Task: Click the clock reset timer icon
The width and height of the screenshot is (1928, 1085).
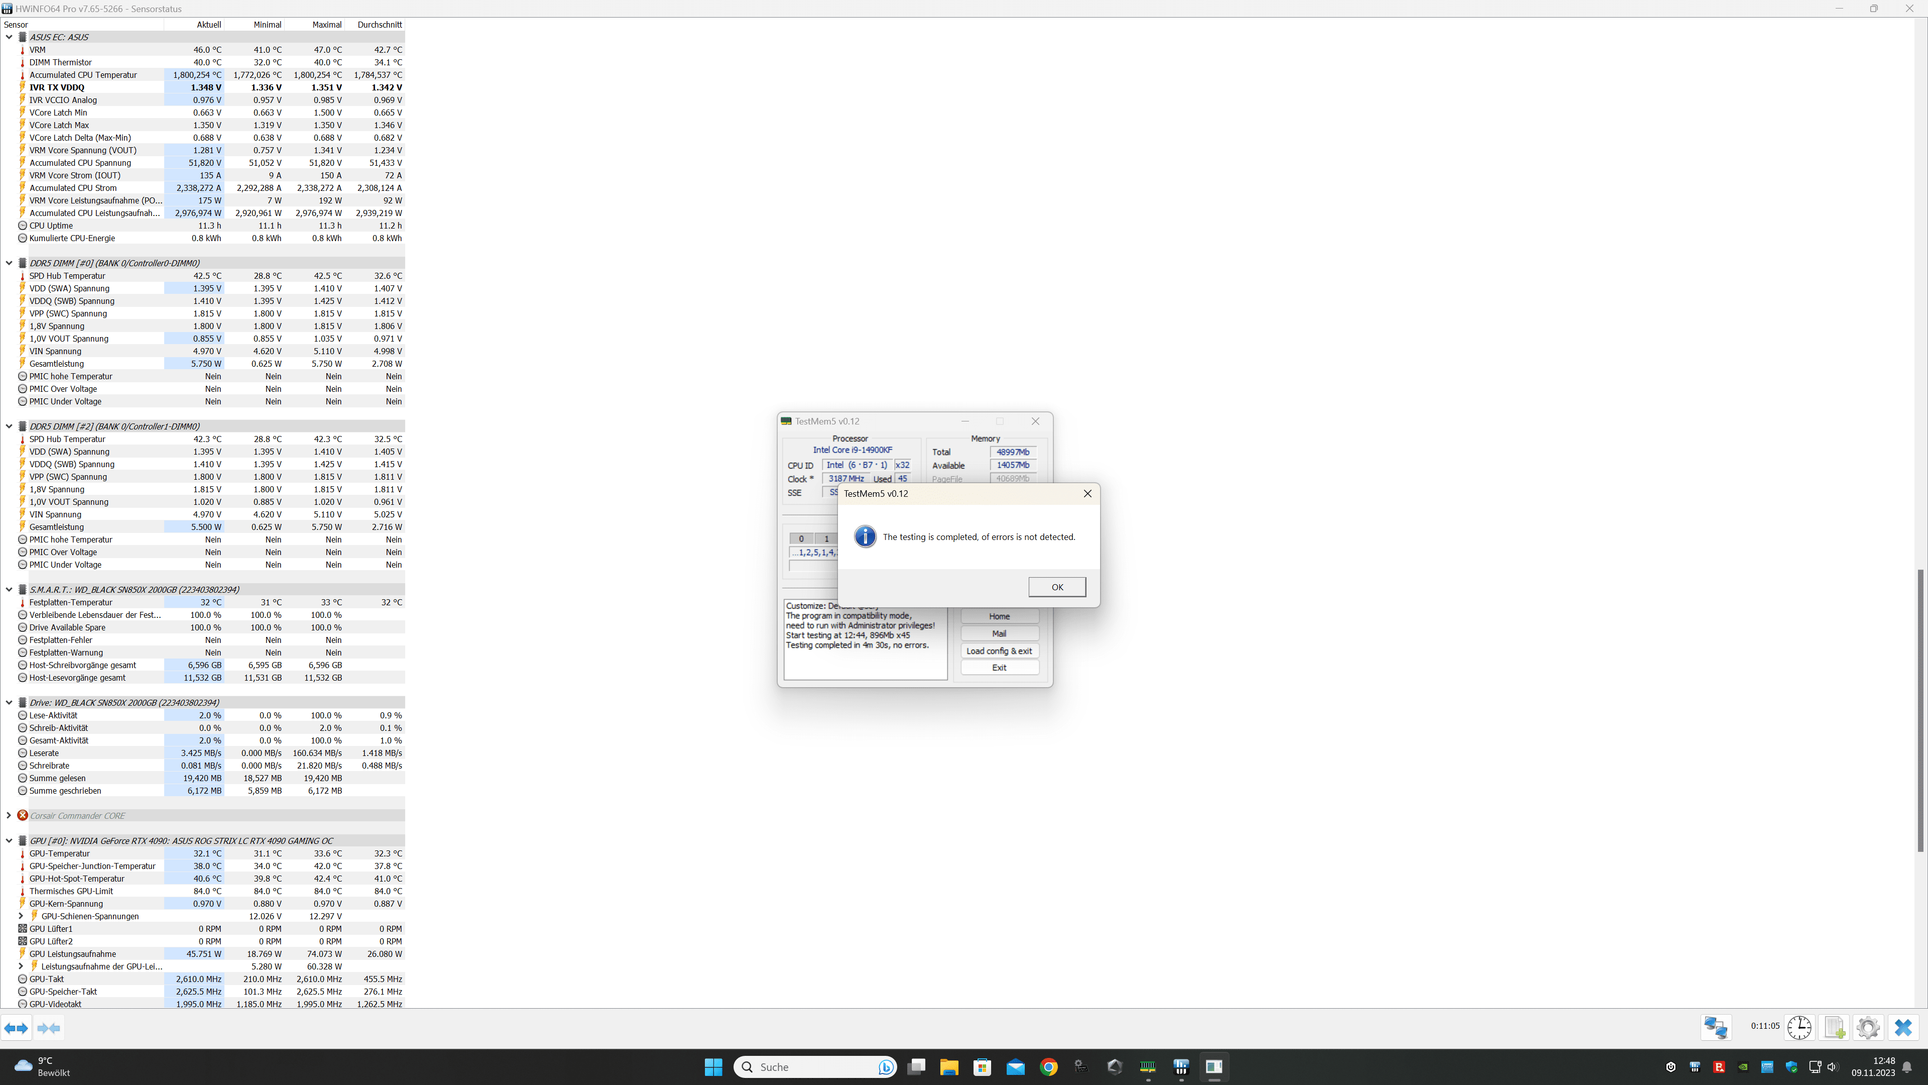Action: click(x=1799, y=1027)
